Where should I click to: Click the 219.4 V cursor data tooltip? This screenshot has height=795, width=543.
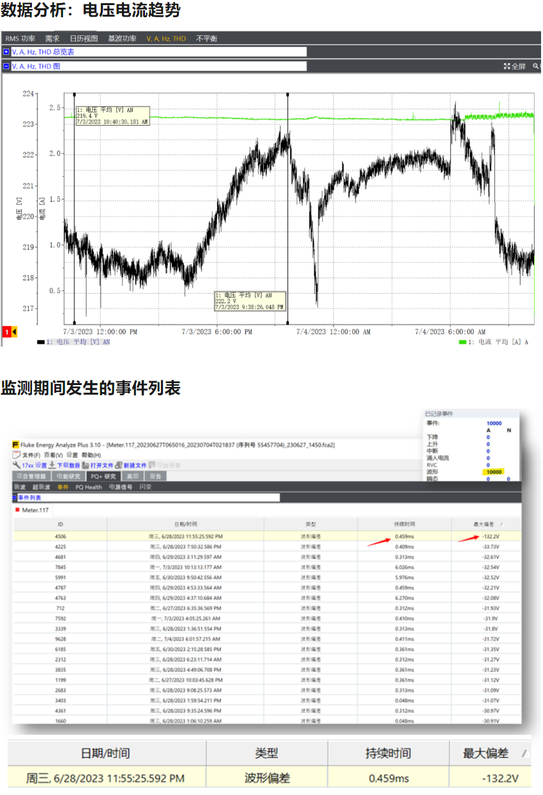[x=112, y=116]
